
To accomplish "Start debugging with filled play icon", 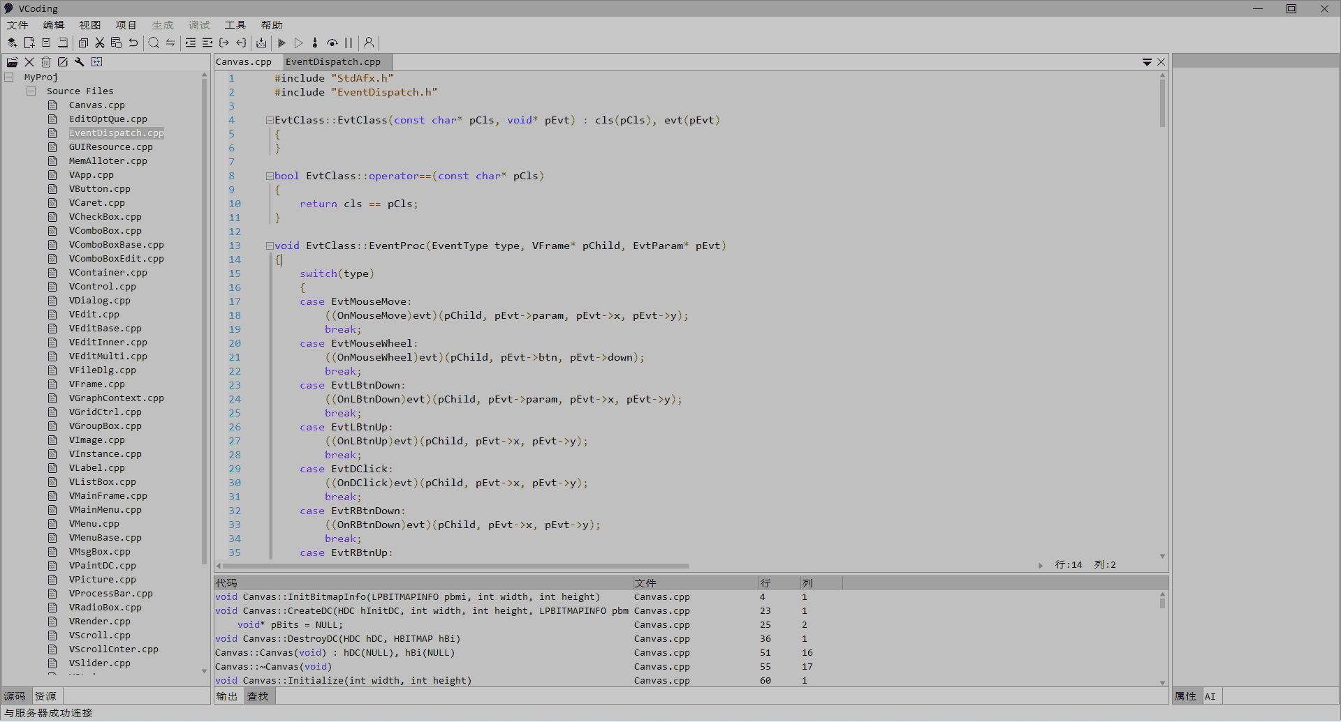I will pos(281,43).
